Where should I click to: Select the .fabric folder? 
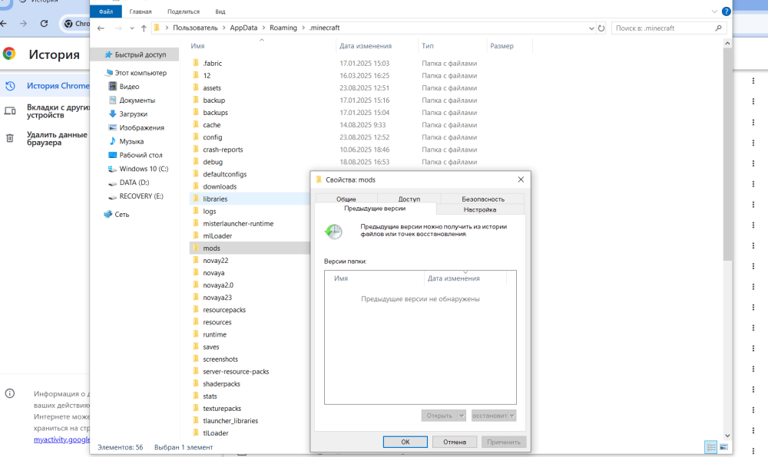click(x=212, y=64)
